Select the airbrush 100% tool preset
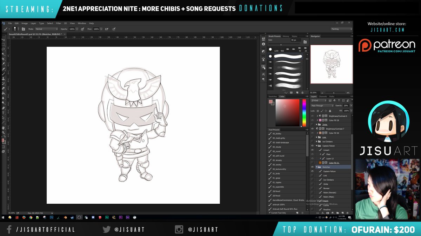The image size is (421, 236). (x=279, y=204)
